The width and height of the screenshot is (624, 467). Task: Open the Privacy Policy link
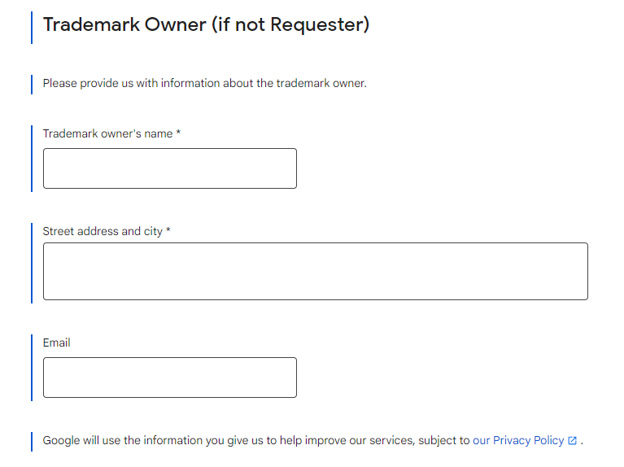click(518, 440)
